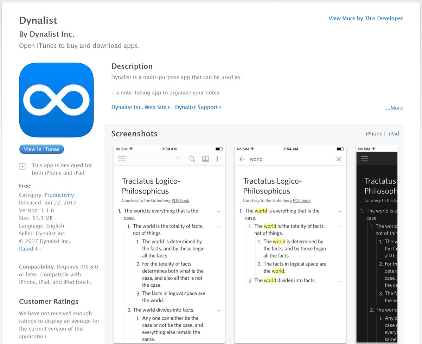The width and height of the screenshot is (422, 344).
Task: Collapse 'The world divides into facts' in first screenshot
Action: (219, 311)
